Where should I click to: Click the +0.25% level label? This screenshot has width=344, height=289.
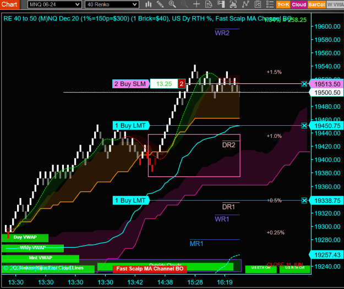[276, 233]
